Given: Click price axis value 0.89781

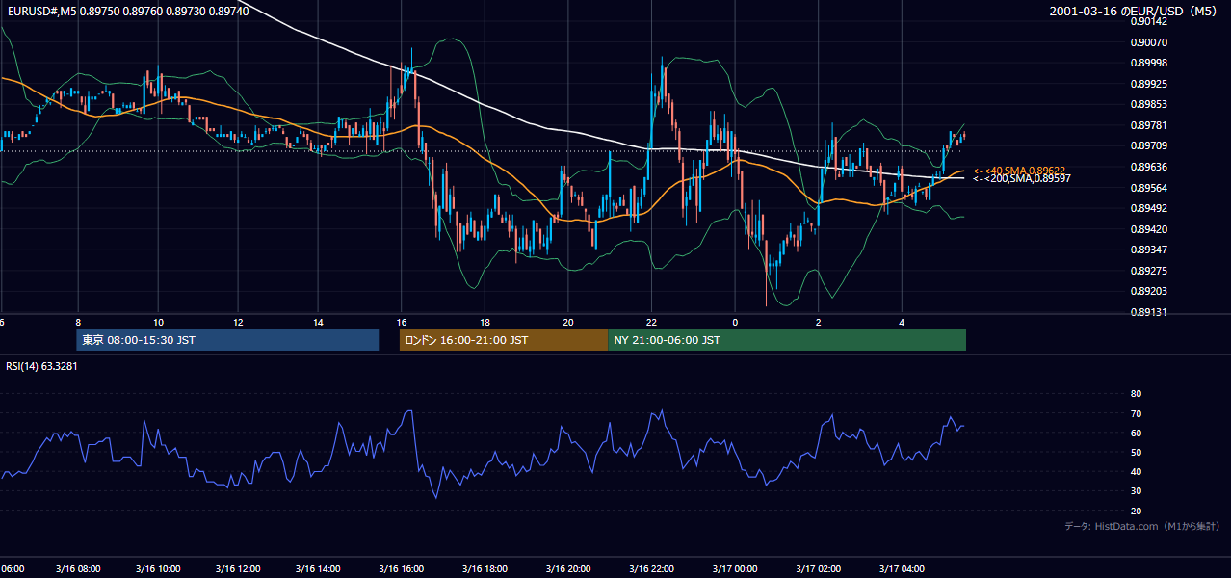Looking at the screenshot, I should [1149, 125].
